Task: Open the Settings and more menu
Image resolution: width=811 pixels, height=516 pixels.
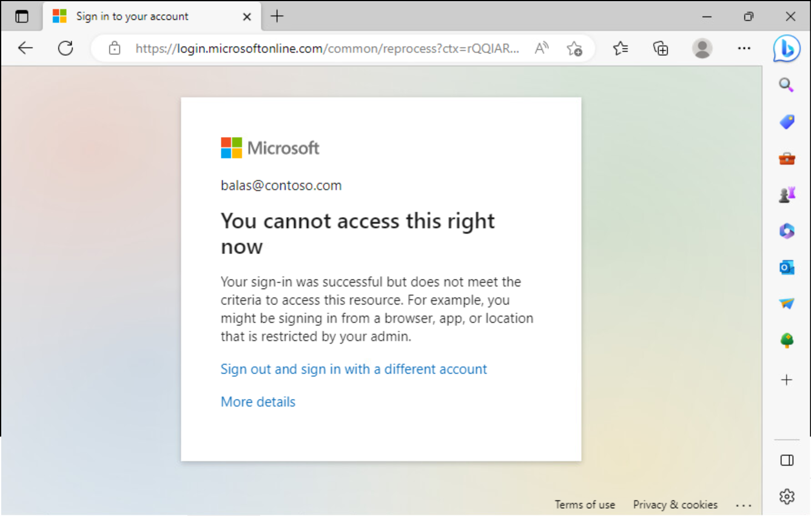Action: [x=744, y=48]
